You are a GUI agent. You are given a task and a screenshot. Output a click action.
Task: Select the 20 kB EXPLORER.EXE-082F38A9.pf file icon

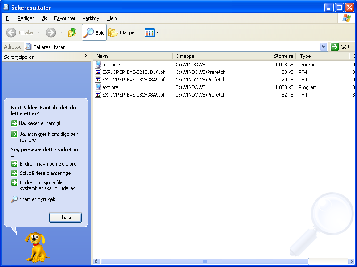click(98, 80)
